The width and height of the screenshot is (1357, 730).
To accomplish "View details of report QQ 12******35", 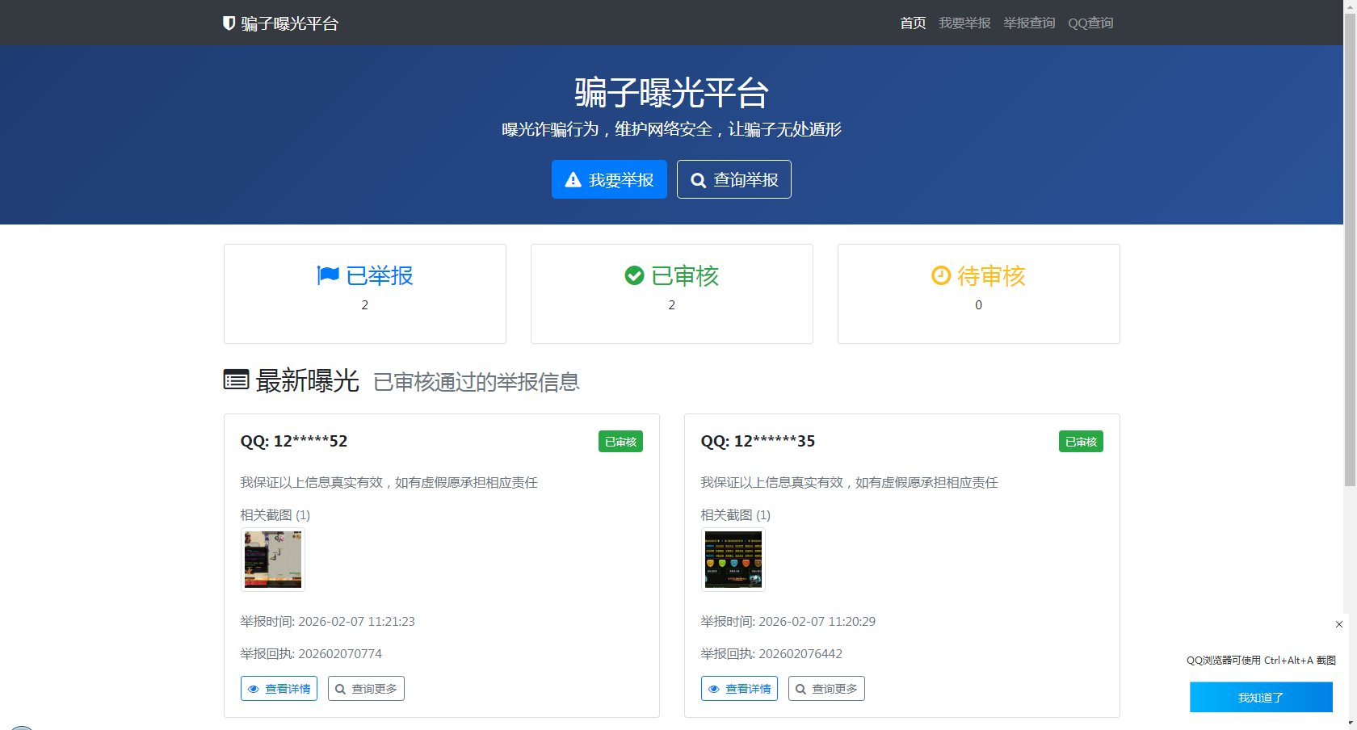I will (739, 689).
